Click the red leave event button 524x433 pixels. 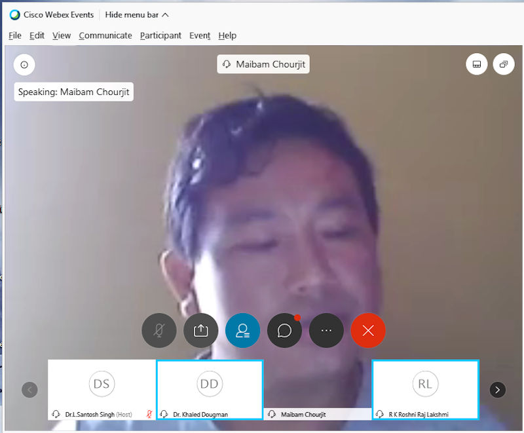pos(368,330)
